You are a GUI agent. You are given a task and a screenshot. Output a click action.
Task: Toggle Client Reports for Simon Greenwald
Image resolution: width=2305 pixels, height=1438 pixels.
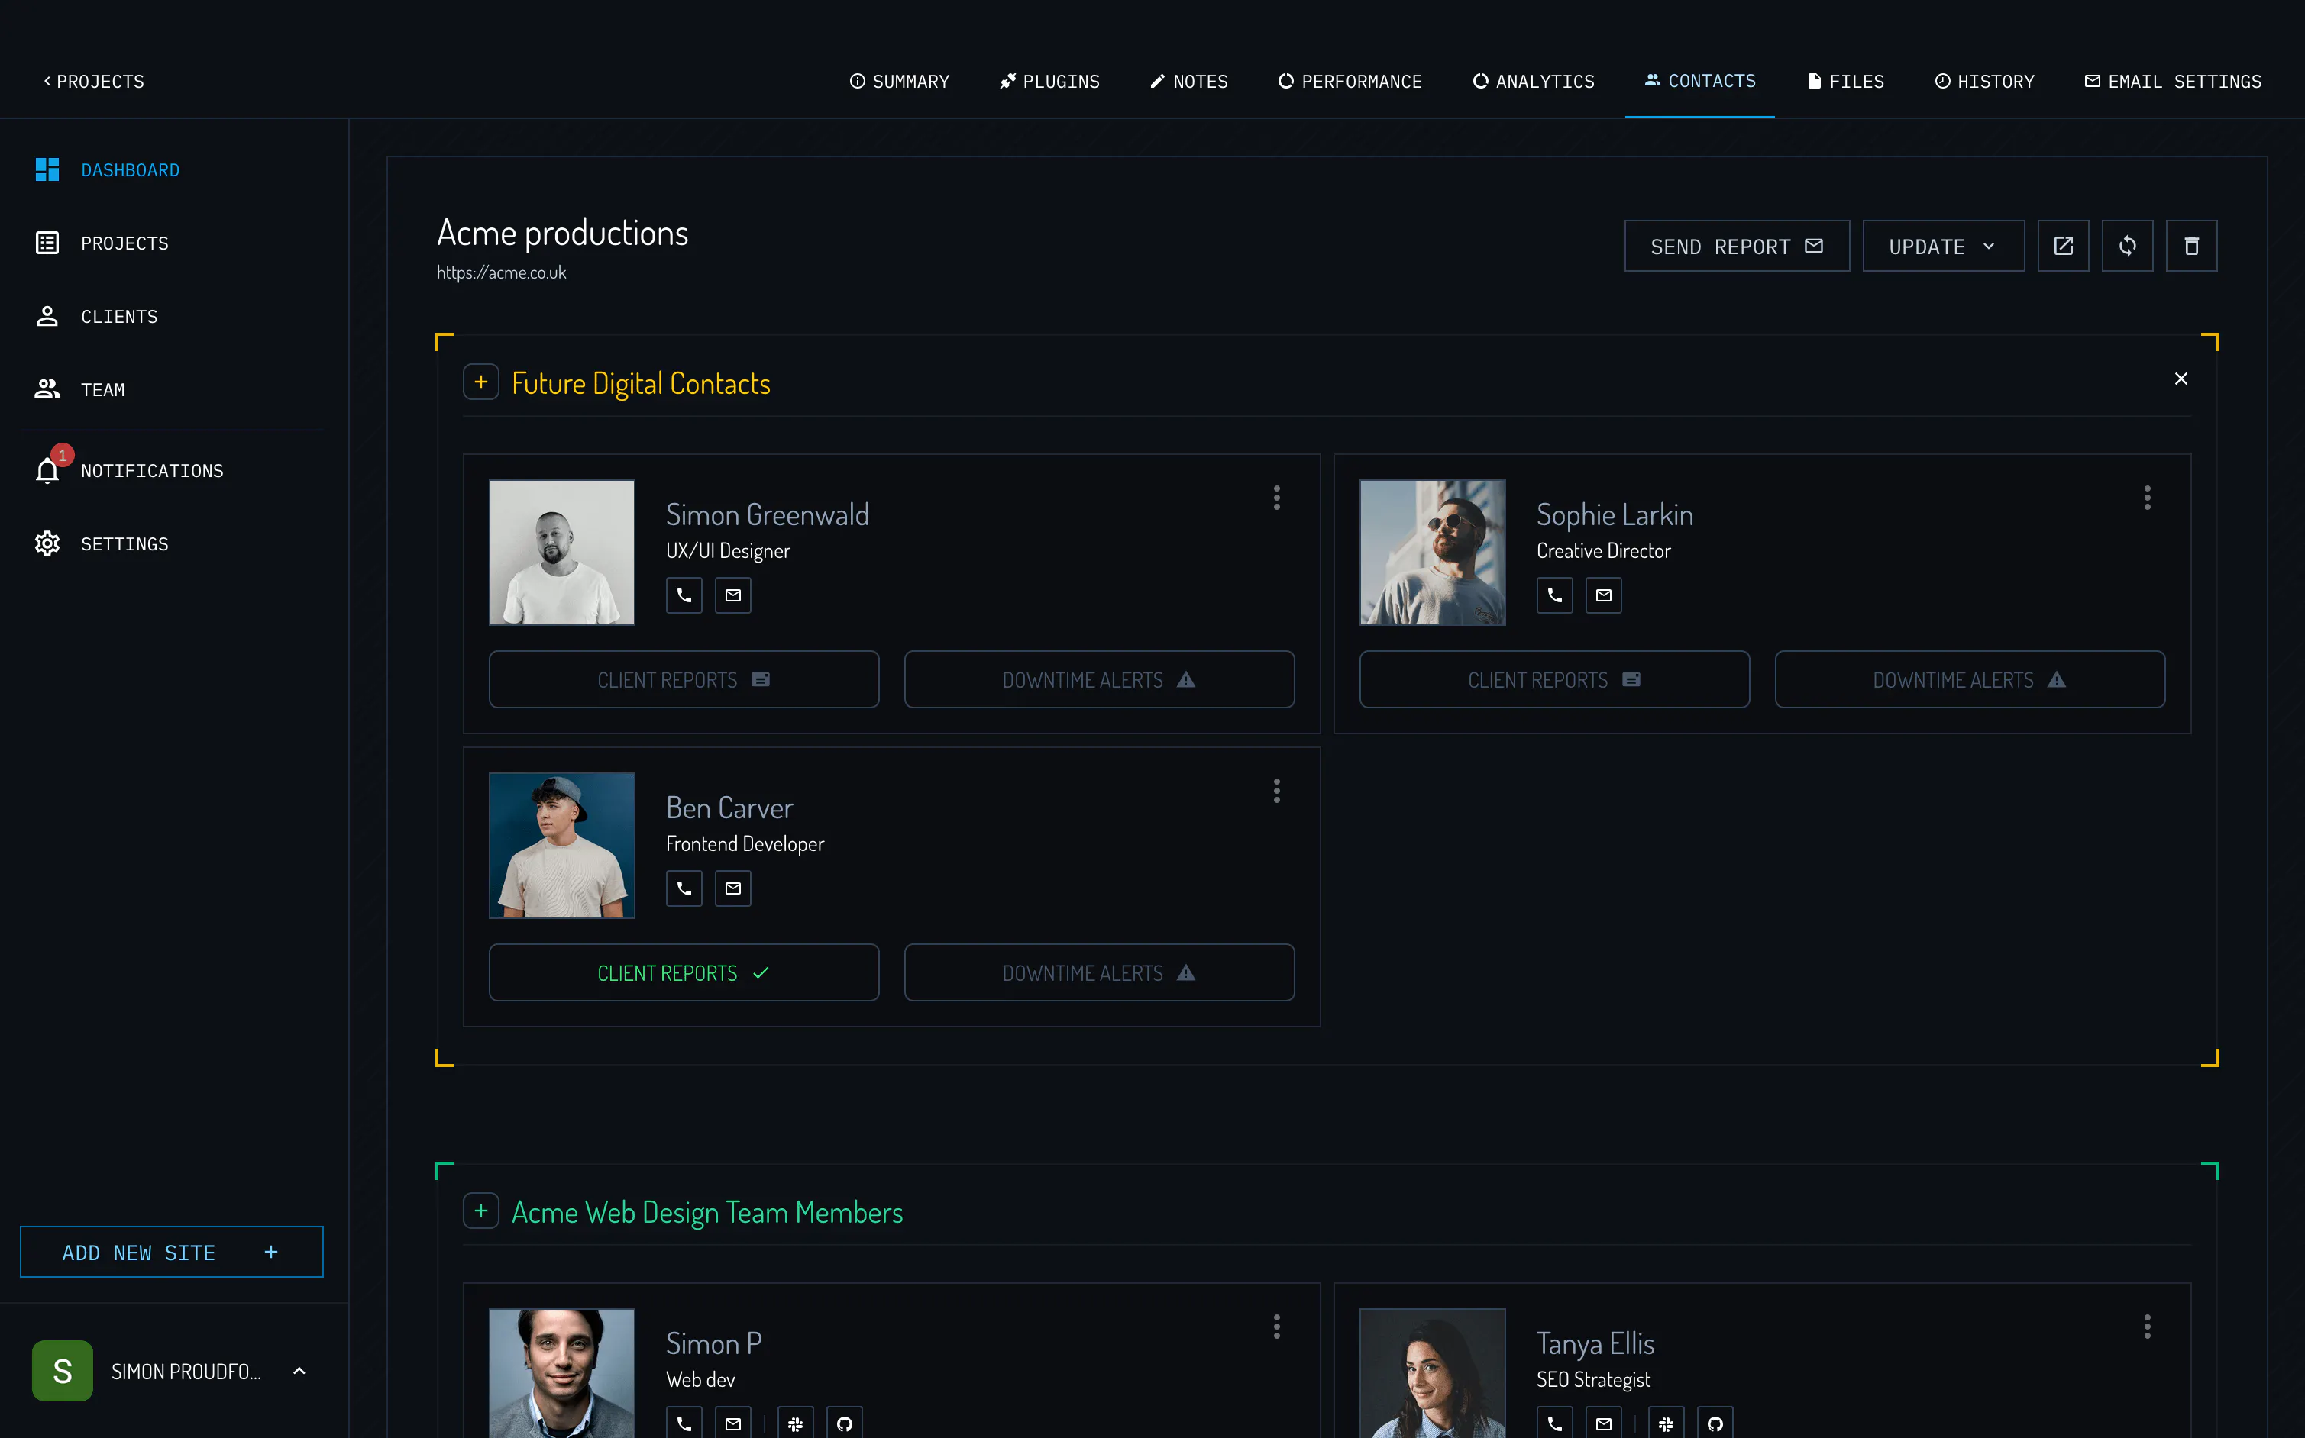click(684, 679)
